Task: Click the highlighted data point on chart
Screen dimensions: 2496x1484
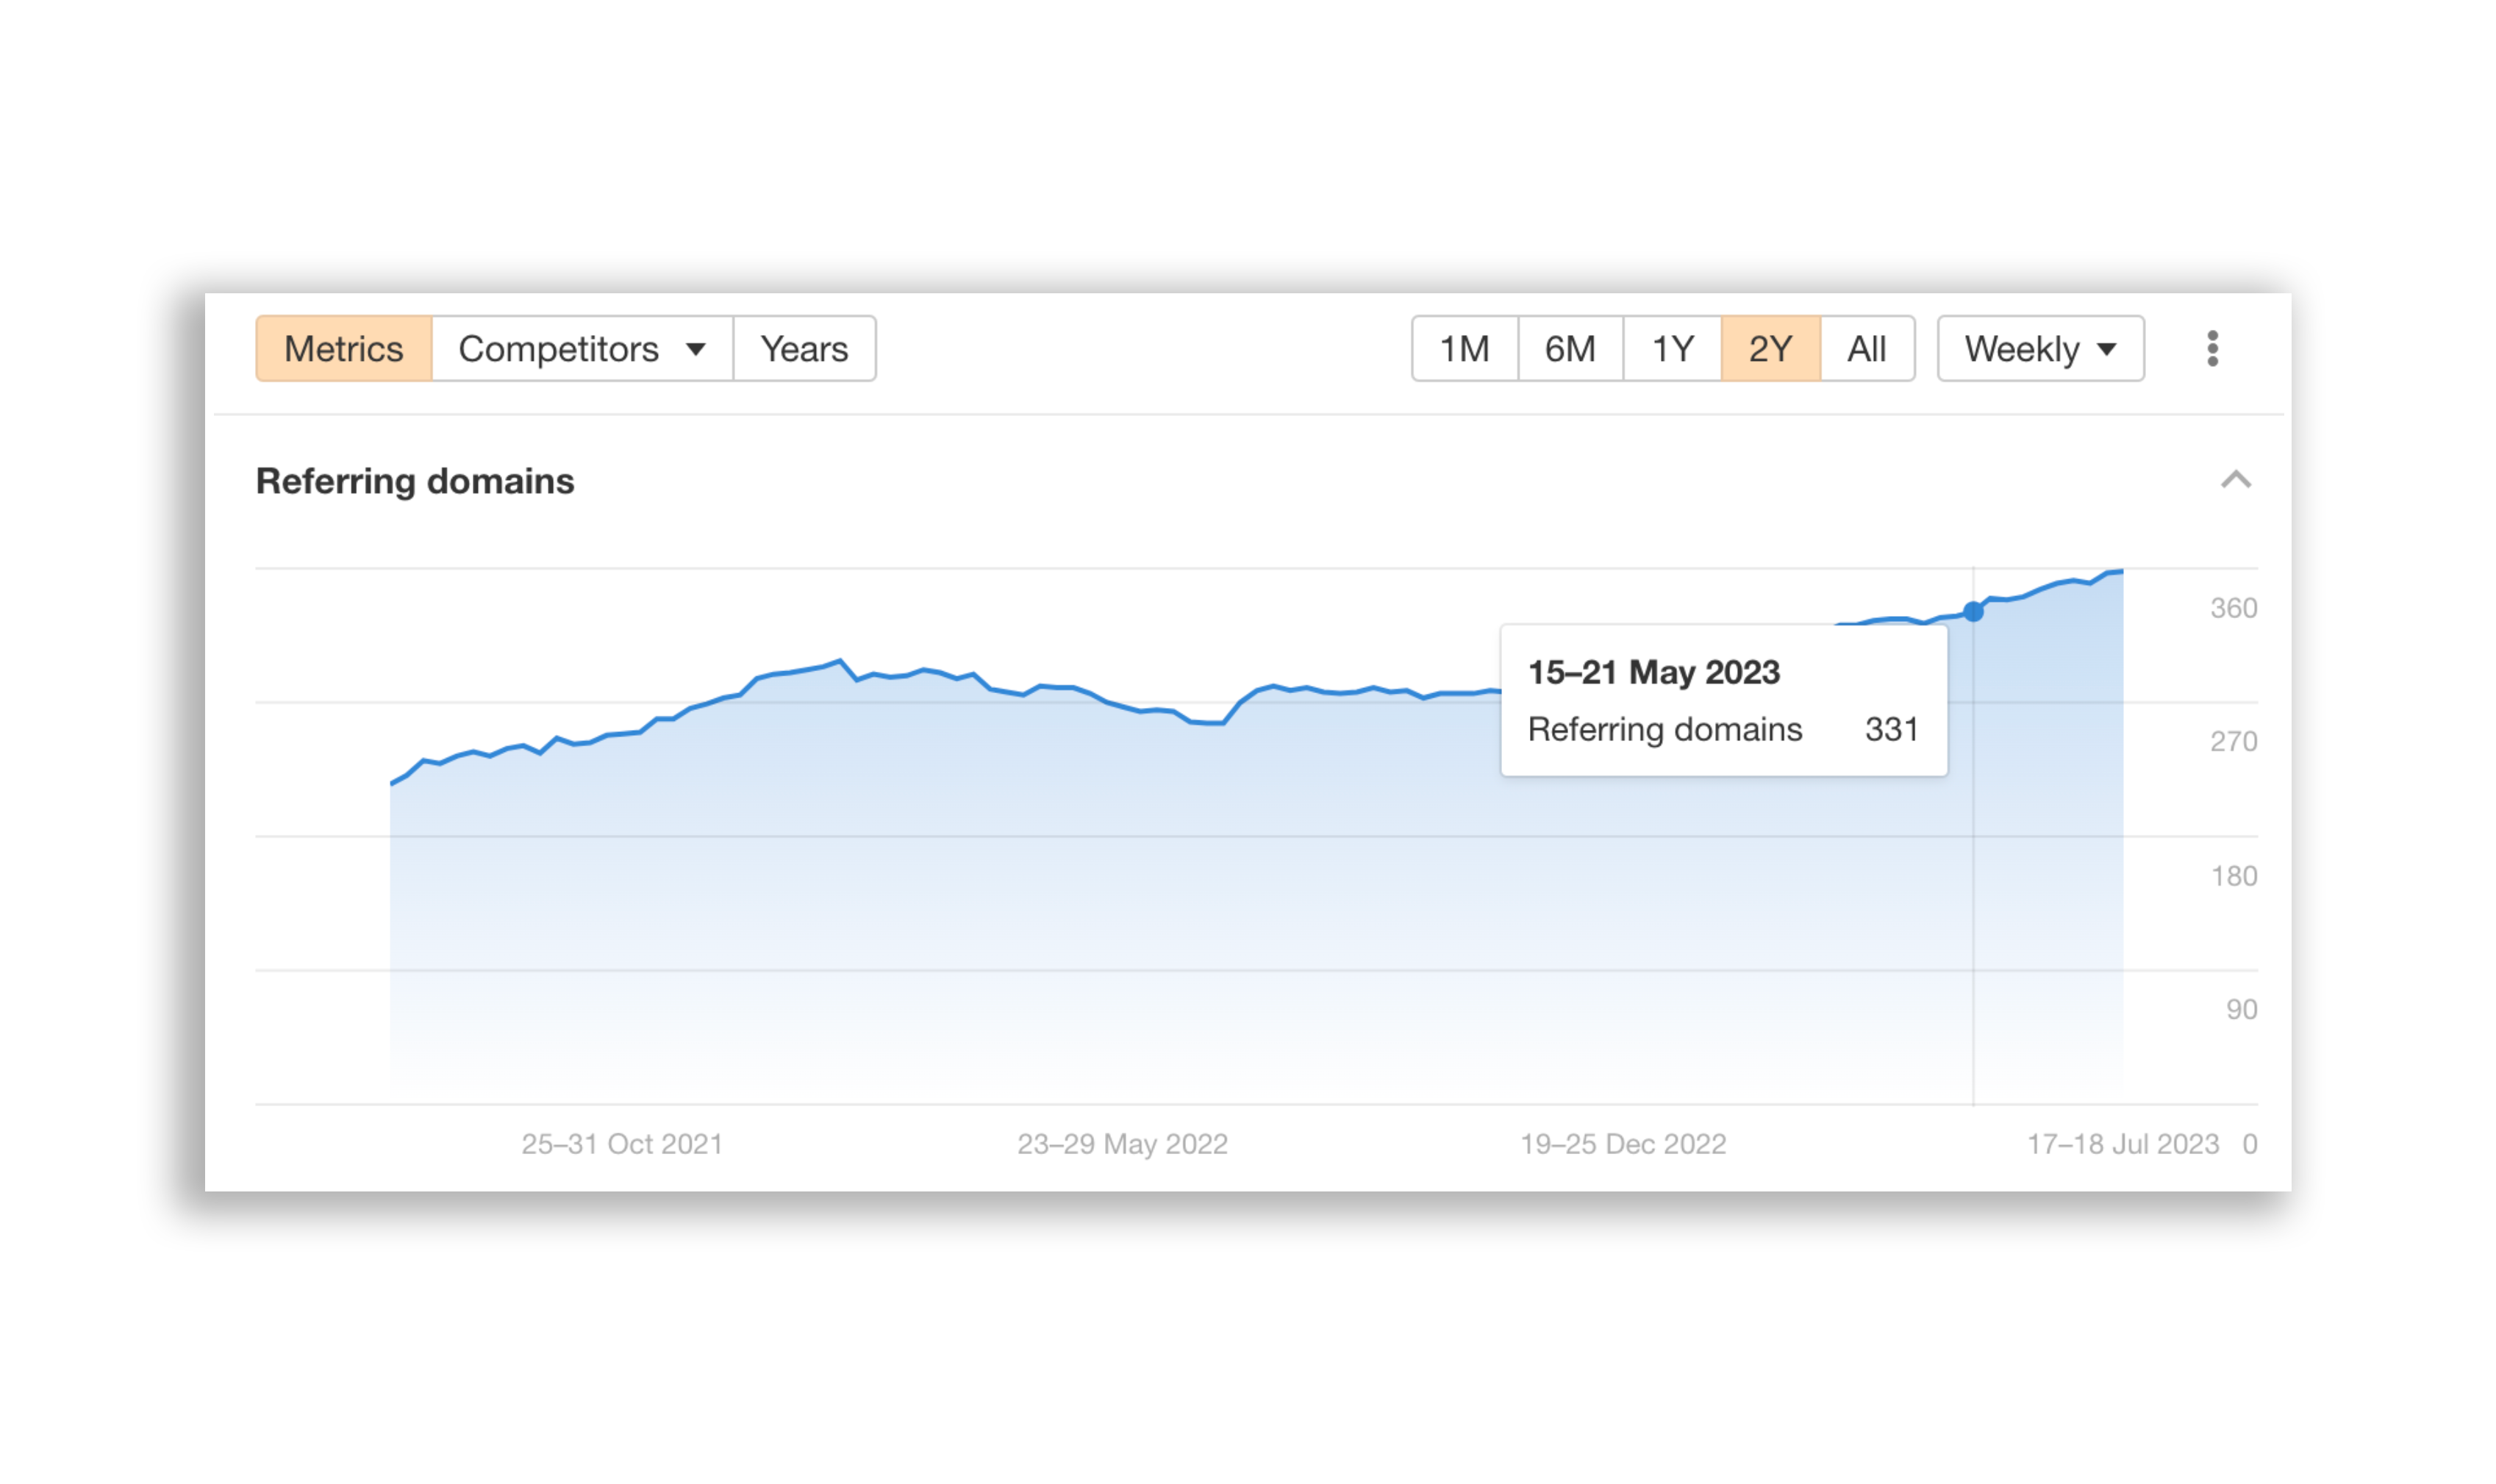Action: click(1972, 611)
